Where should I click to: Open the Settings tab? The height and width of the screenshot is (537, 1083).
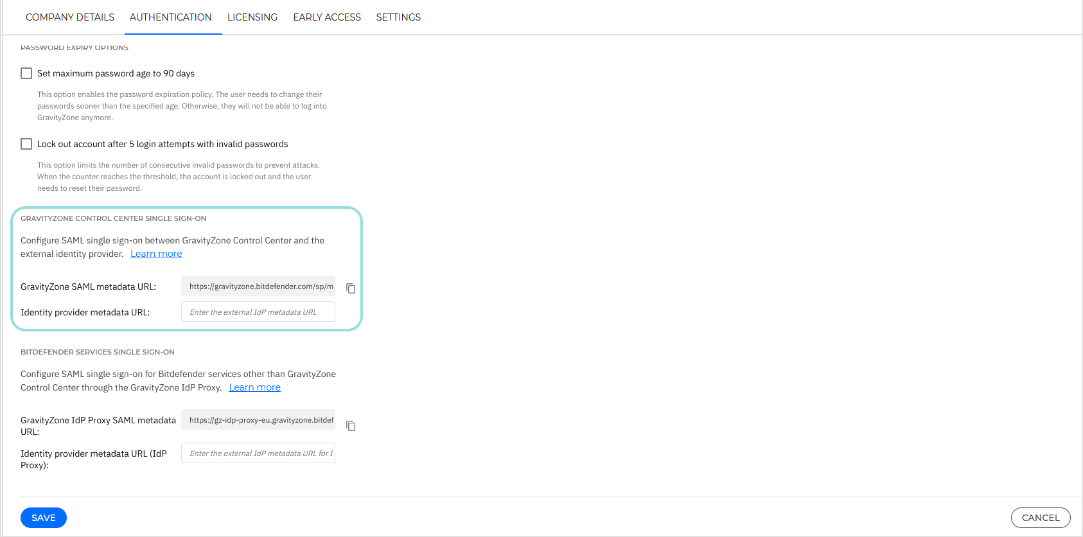tap(398, 17)
